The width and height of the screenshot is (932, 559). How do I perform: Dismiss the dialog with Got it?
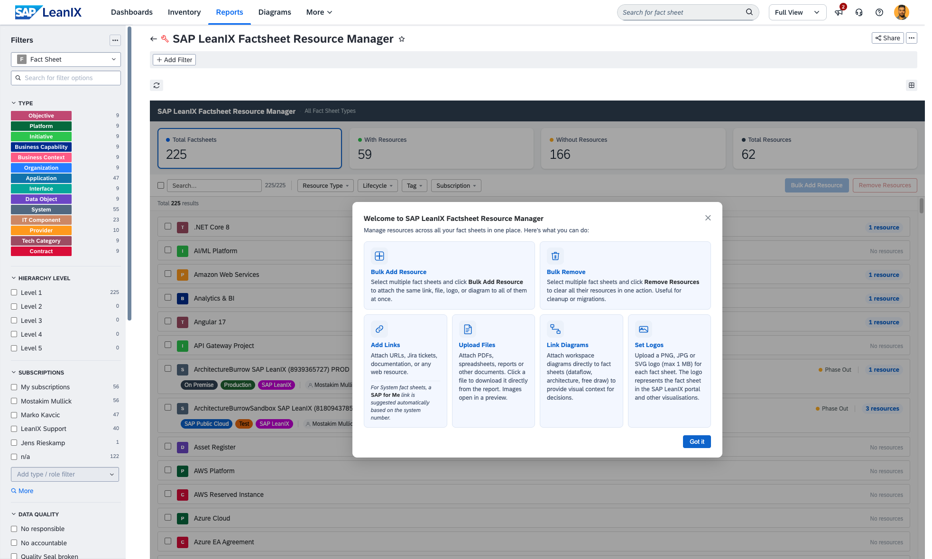click(x=697, y=442)
